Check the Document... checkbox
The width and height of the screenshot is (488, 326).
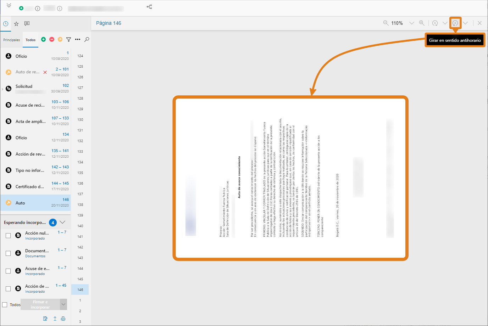click(8, 253)
